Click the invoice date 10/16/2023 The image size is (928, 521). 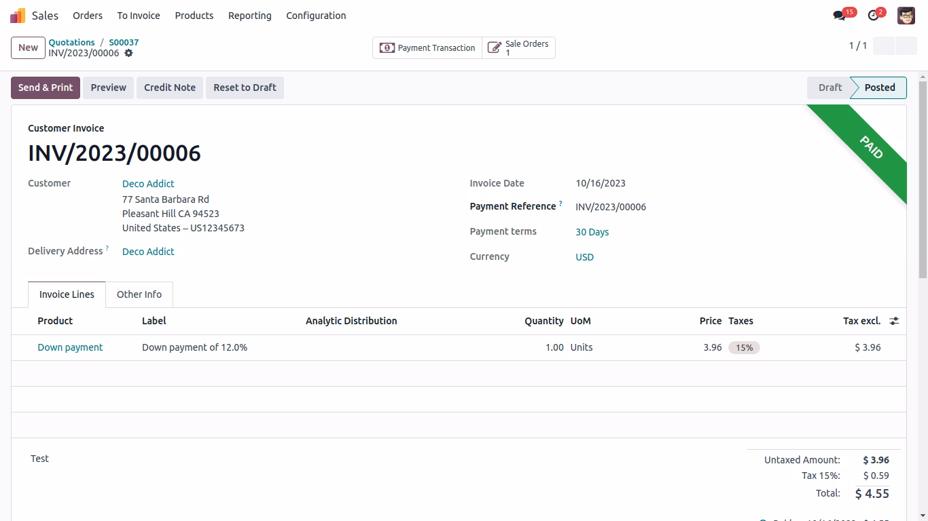point(601,183)
